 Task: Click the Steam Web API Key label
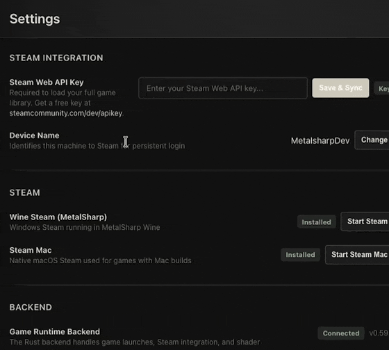(x=47, y=82)
